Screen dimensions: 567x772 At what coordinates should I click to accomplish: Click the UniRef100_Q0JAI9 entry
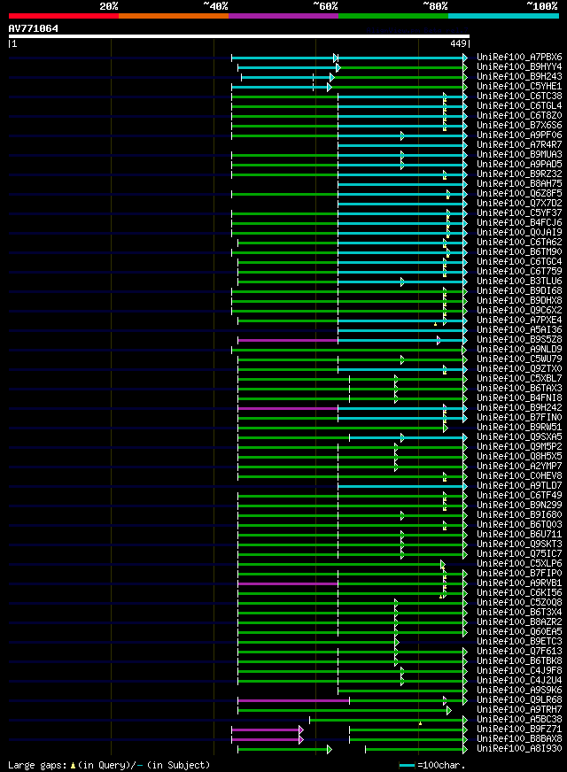click(x=519, y=233)
